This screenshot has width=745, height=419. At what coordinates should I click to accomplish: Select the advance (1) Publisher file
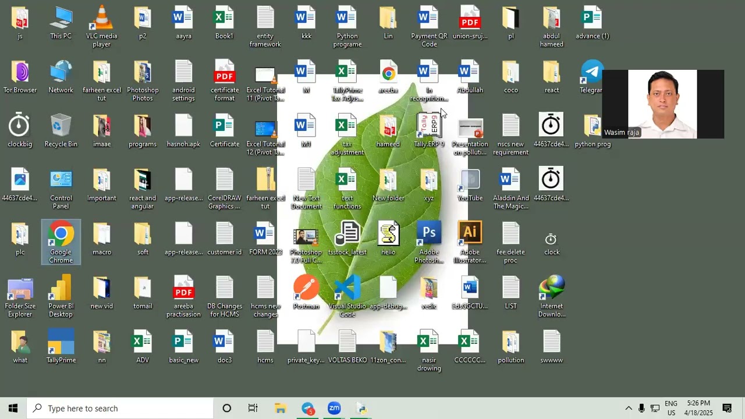(593, 23)
